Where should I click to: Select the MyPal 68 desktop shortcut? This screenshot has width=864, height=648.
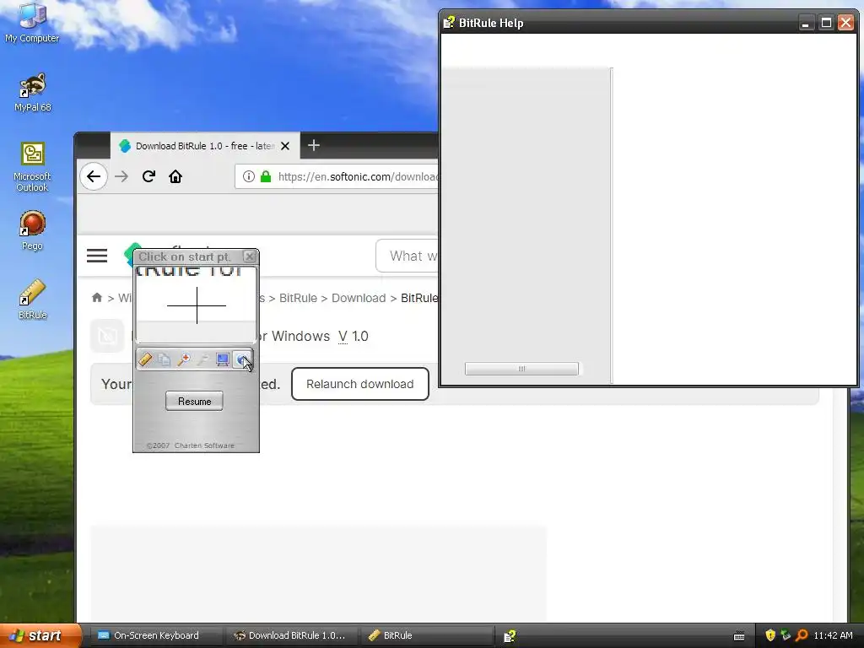[32, 93]
